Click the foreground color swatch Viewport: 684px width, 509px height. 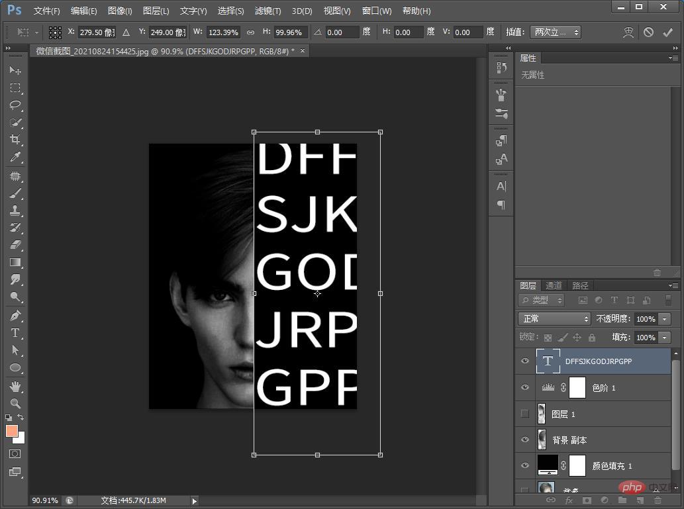point(12,431)
